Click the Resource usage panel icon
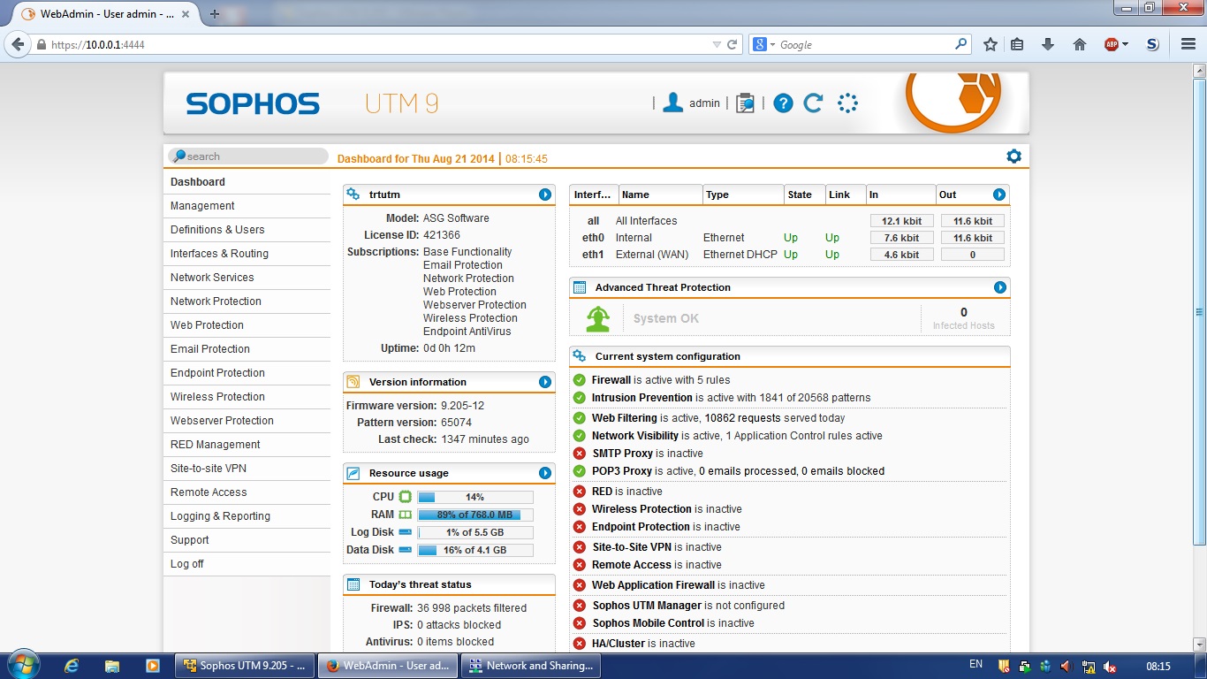1207x679 pixels. point(353,473)
